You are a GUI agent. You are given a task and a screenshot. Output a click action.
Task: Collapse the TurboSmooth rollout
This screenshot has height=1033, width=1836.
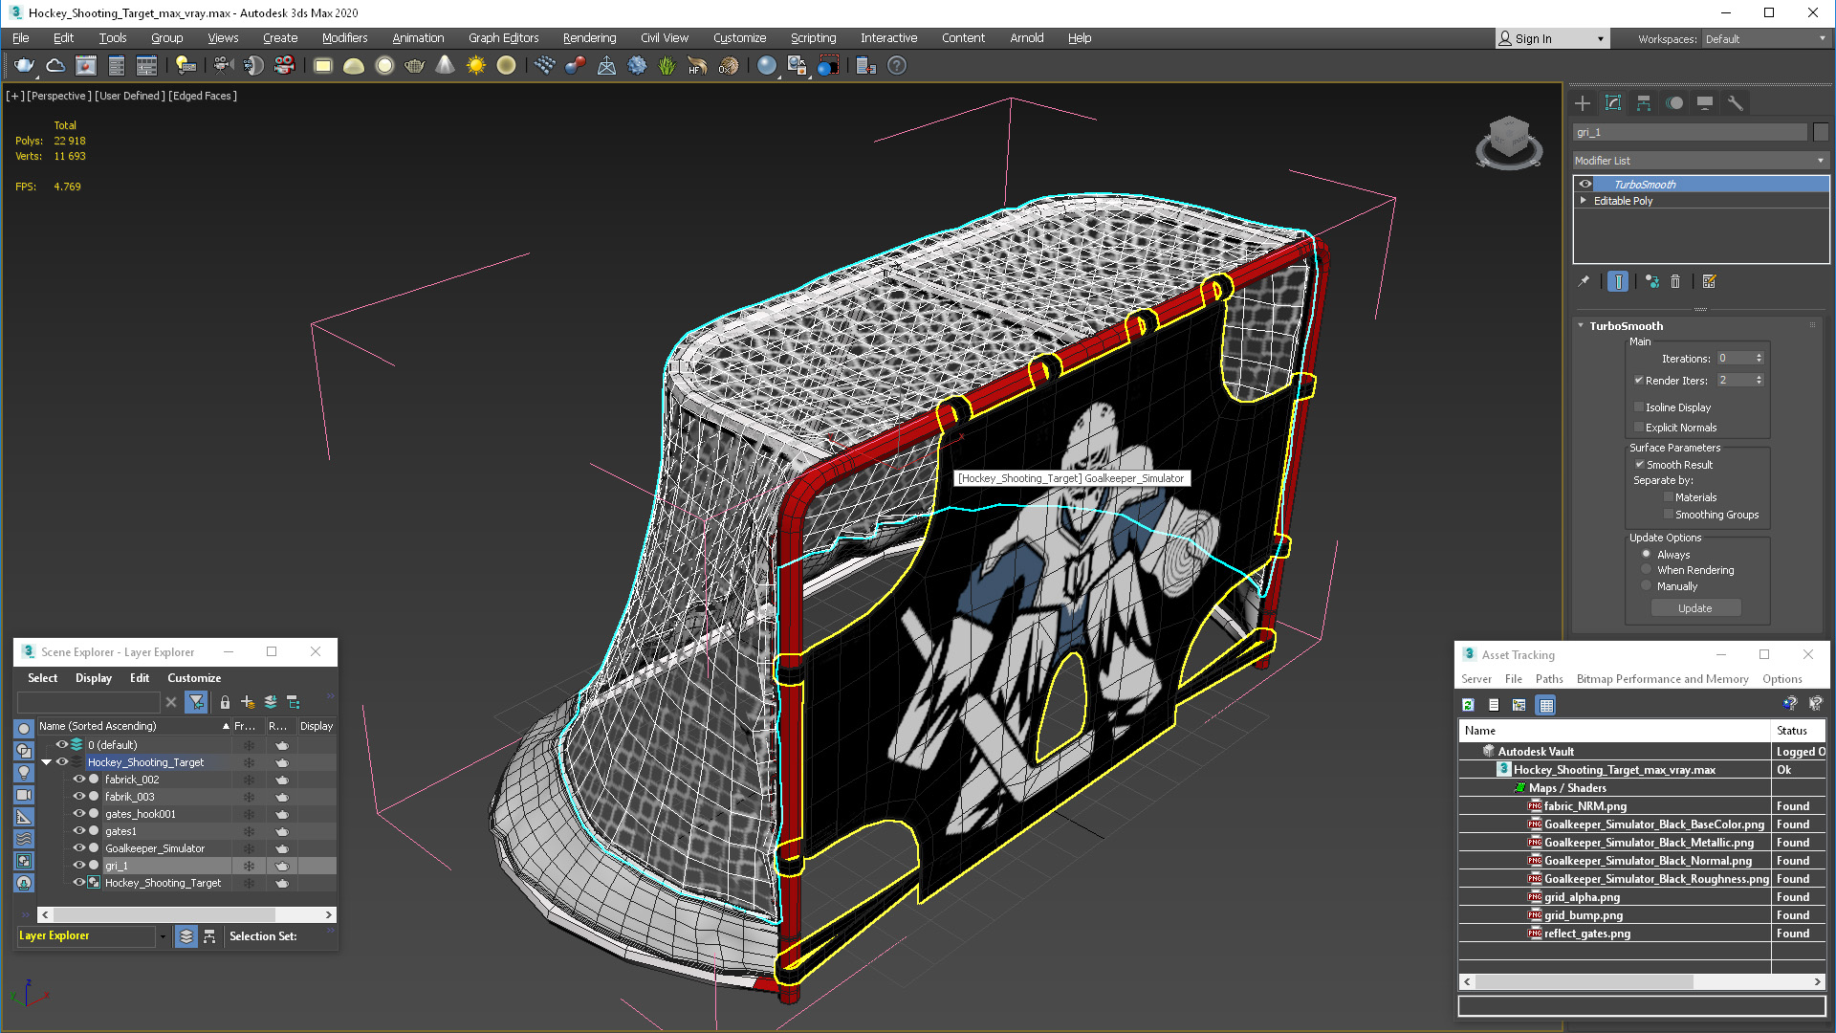[x=1582, y=325]
